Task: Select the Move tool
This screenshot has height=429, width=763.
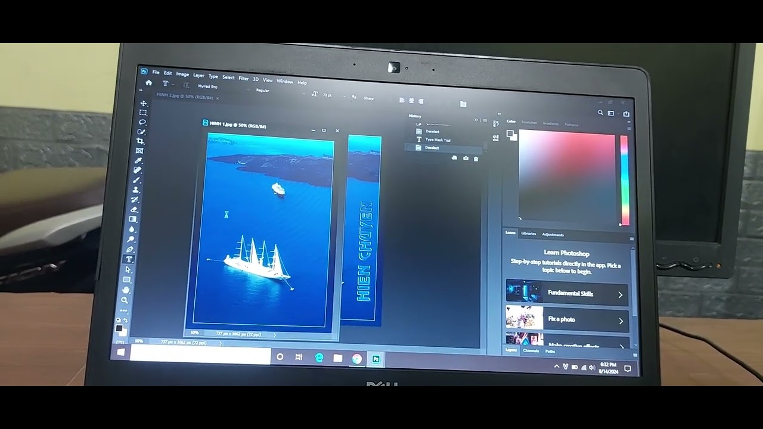Action: point(143,104)
